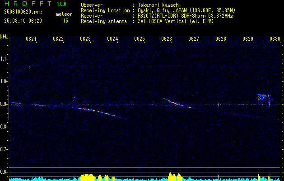284x181 pixels.
Task: Click the 1.1 kHz axis label
Action: coord(3,59)
